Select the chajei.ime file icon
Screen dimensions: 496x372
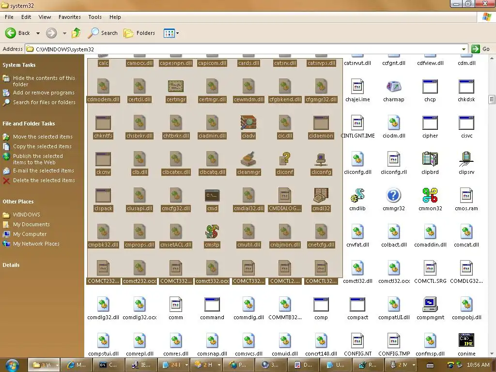coord(357,86)
